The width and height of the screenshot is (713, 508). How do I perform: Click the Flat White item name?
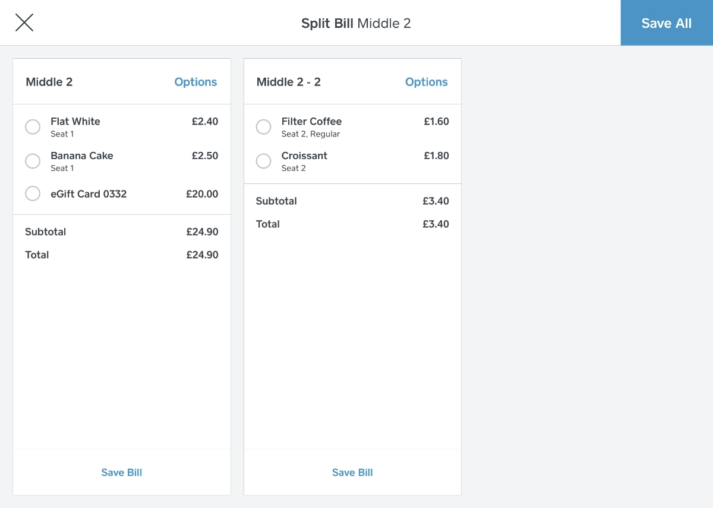click(x=75, y=121)
